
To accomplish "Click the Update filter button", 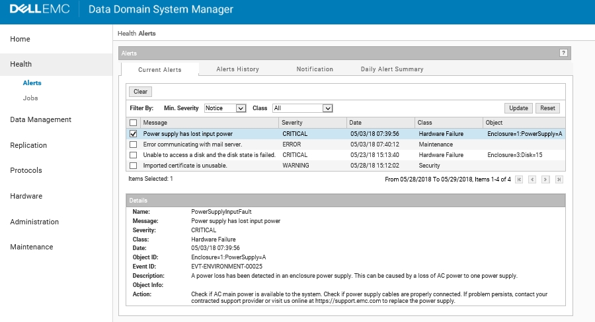I will pos(518,108).
